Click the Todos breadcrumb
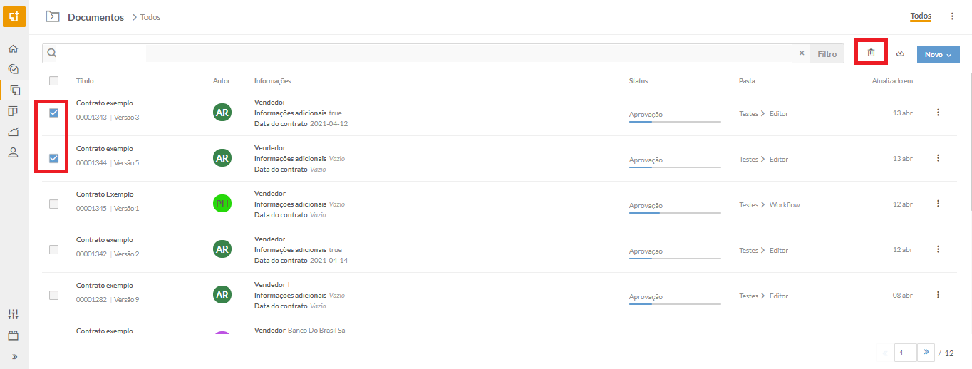Image resolution: width=972 pixels, height=369 pixels. 150,17
